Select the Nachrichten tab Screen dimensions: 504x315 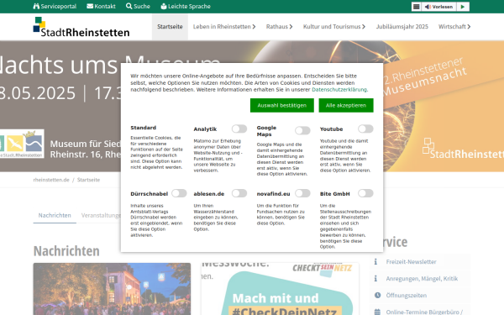[55, 215]
